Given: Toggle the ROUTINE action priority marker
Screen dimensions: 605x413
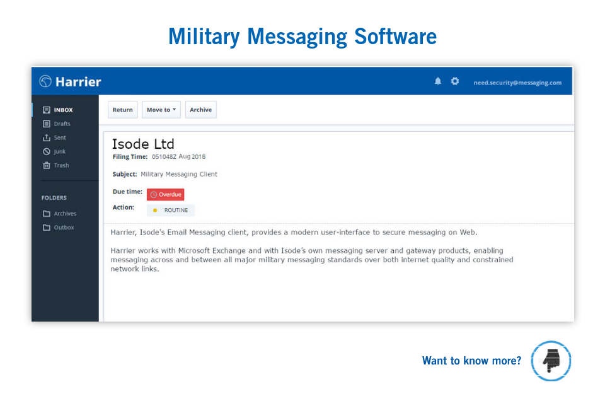Looking at the screenshot, I should [x=170, y=210].
